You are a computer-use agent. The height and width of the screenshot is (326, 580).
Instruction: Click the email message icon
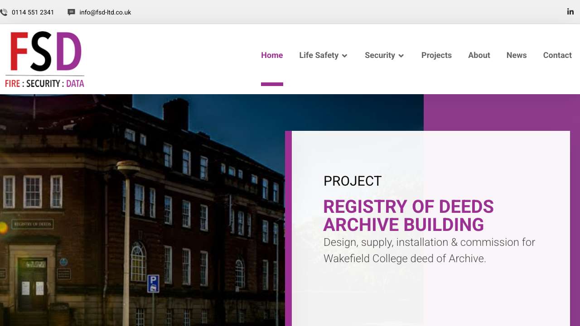tap(71, 12)
